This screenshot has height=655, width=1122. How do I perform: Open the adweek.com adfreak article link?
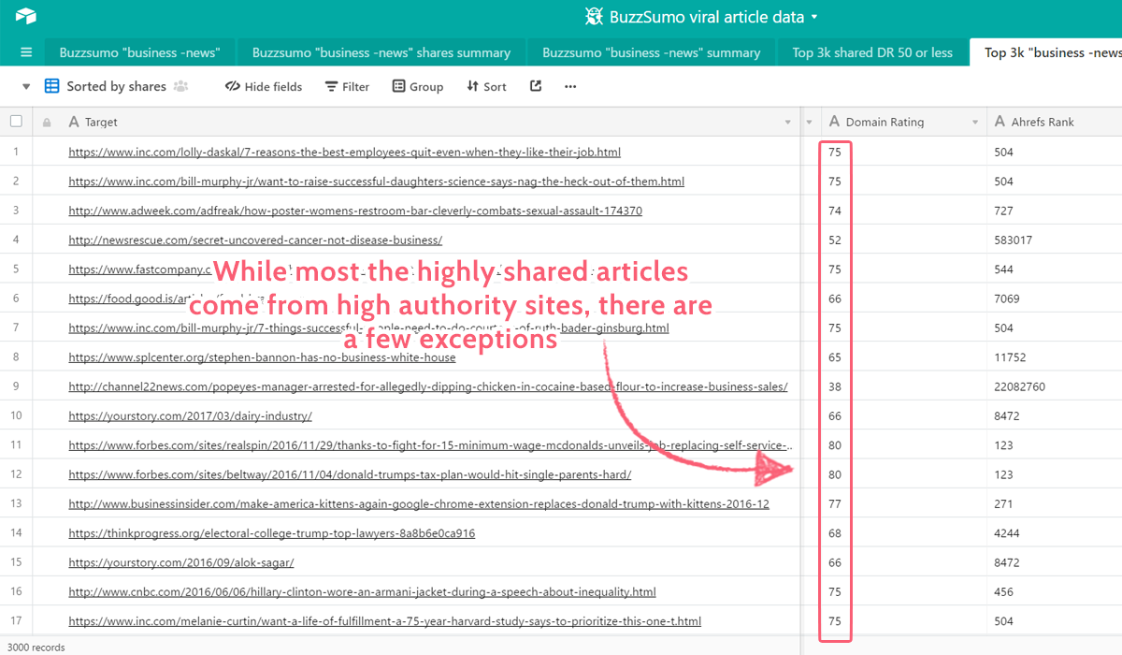click(355, 211)
